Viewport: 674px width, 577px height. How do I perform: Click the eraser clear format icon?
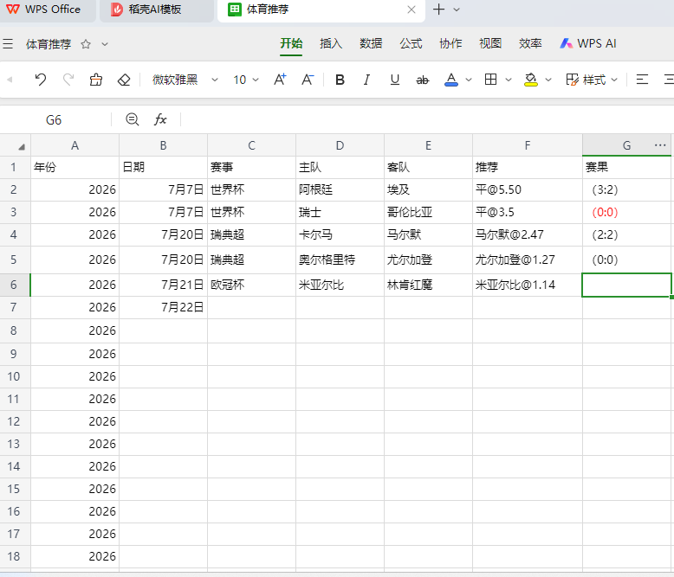coord(124,80)
